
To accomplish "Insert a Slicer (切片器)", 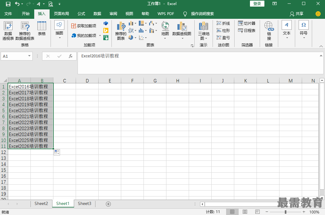I will coord(246,24).
